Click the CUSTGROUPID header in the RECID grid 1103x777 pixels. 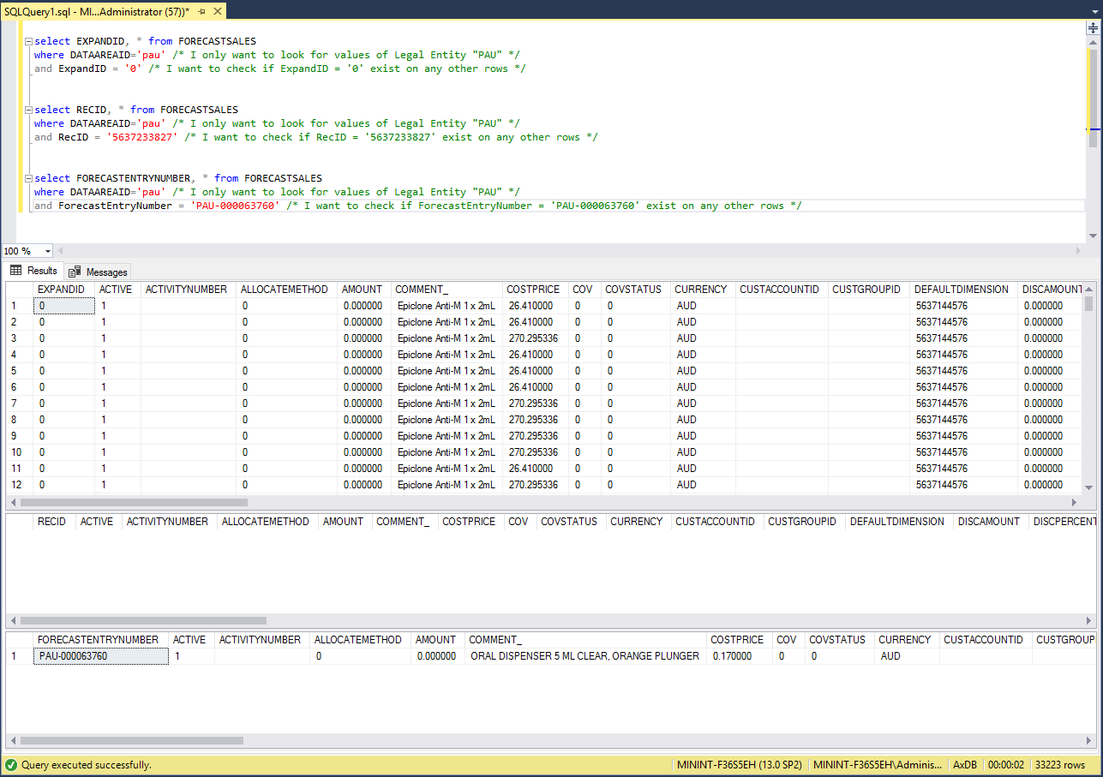coord(804,521)
